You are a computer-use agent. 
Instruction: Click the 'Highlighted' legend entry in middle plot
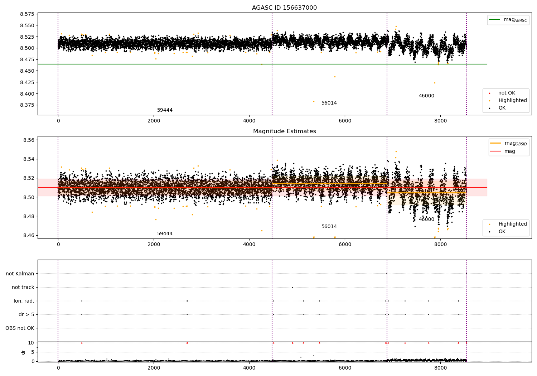[512, 224]
